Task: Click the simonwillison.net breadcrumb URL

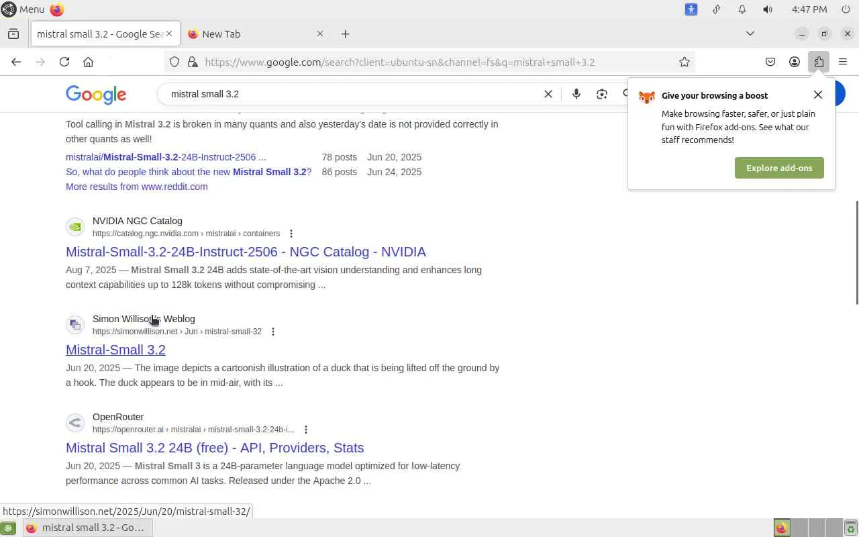Action: point(177,332)
